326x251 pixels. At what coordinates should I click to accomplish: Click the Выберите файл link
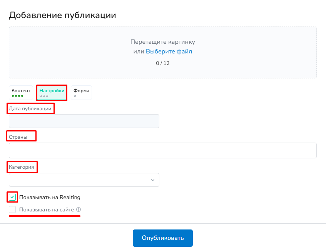[169, 52]
